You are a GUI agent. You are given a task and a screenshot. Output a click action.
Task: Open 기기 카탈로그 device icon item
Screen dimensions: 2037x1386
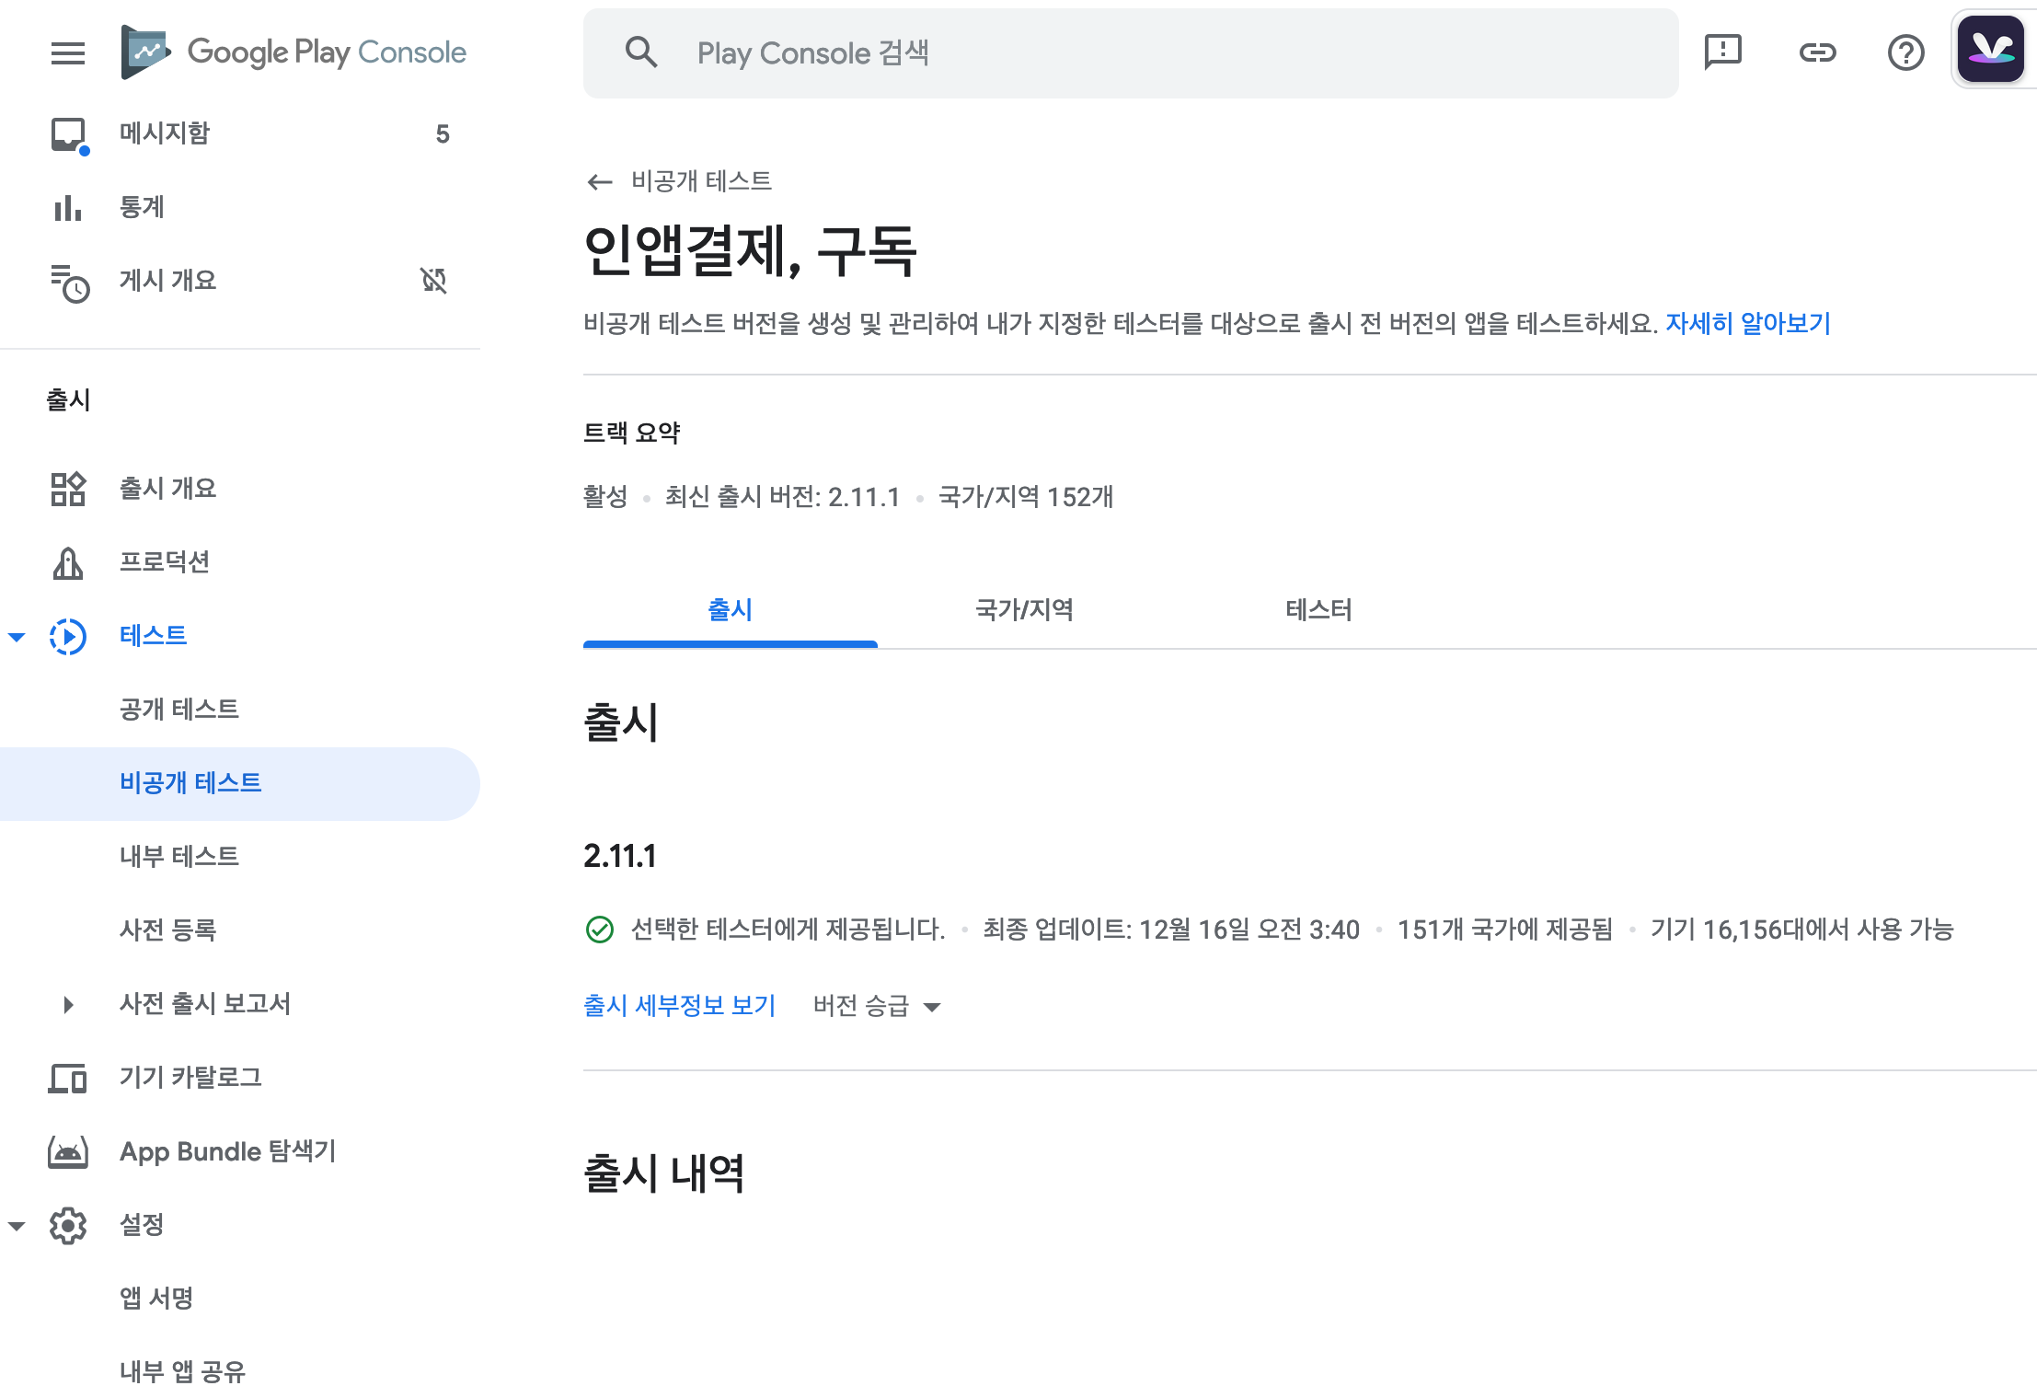(x=67, y=1078)
